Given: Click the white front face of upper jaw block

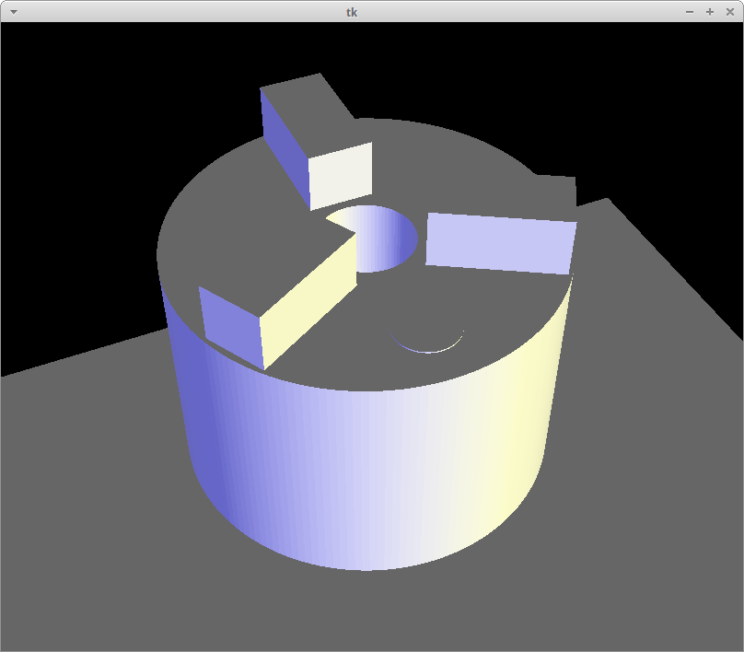Looking at the screenshot, I should point(340,176).
